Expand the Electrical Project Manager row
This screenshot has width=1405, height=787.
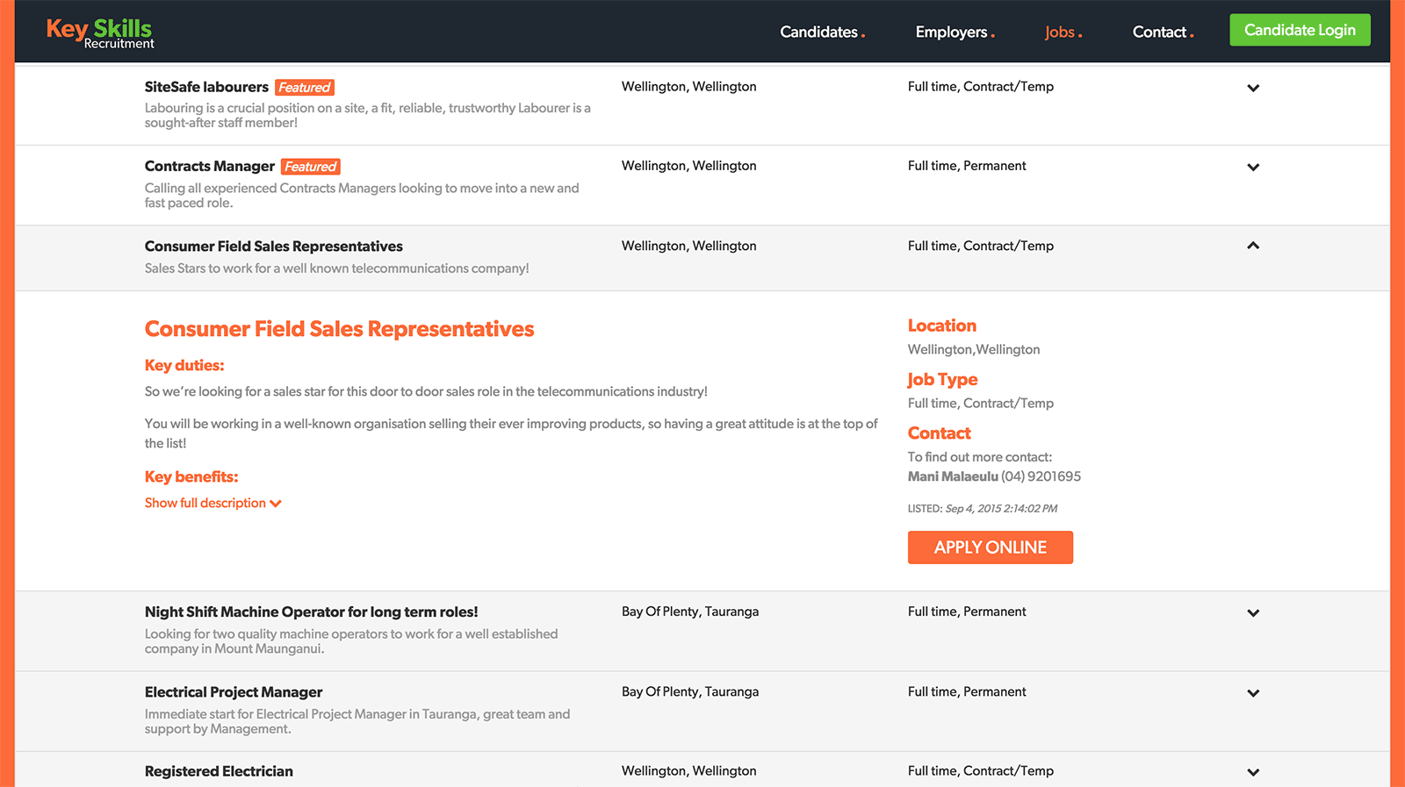pyautogui.click(x=1253, y=693)
